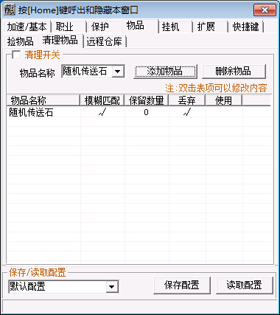Image resolution: width=280 pixels, height=315 pixels.
Task: Open the 物品名称 dropdown arrow
Action: 118,72
